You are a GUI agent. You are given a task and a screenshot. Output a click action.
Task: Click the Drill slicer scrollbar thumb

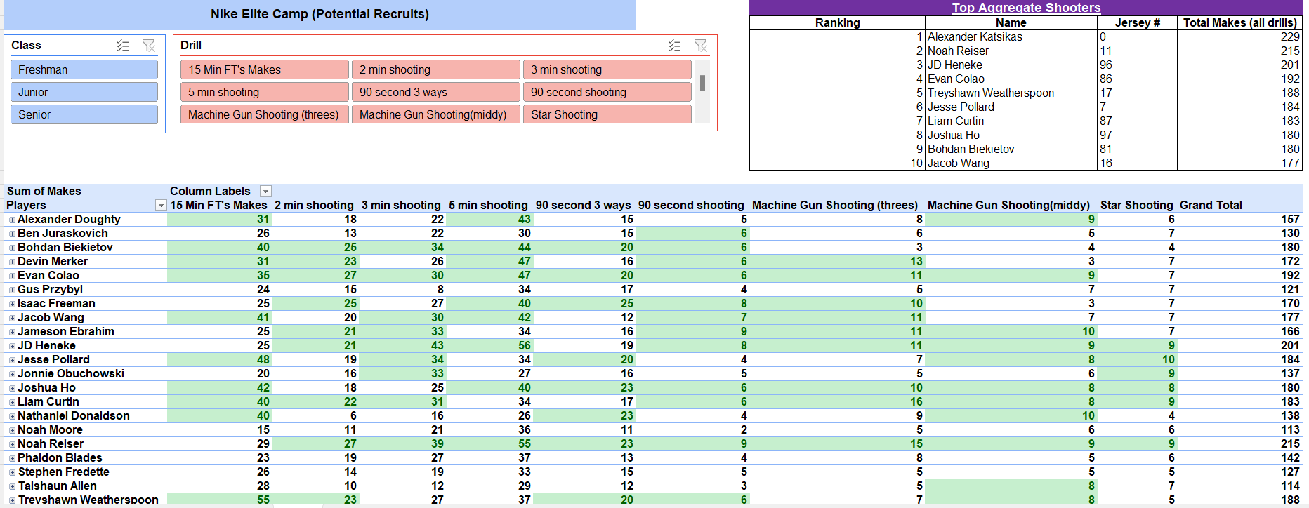(x=703, y=83)
